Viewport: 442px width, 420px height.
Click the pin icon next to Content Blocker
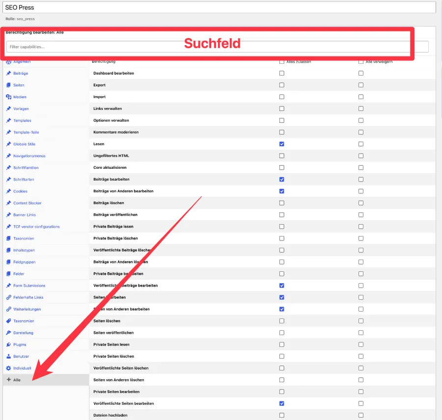coord(8,203)
